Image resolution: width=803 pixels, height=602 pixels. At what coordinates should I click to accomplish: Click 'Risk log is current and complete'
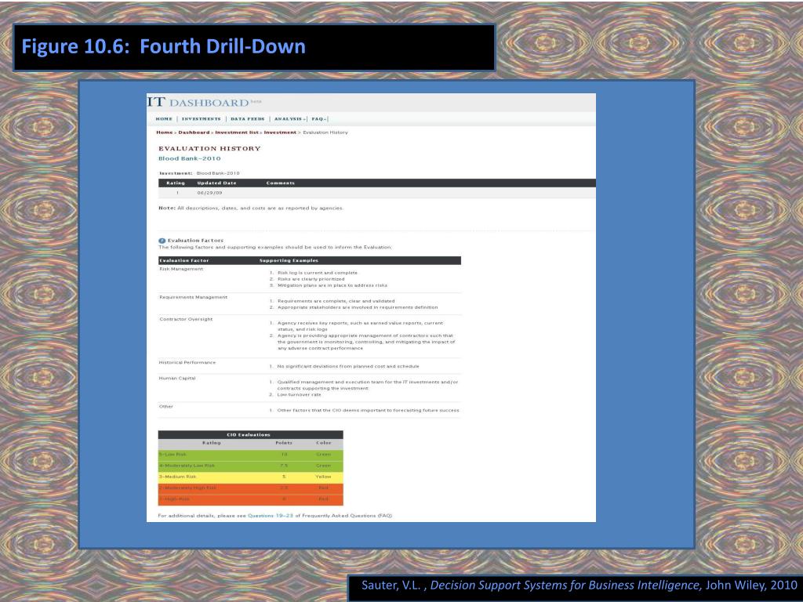pyautogui.click(x=318, y=273)
